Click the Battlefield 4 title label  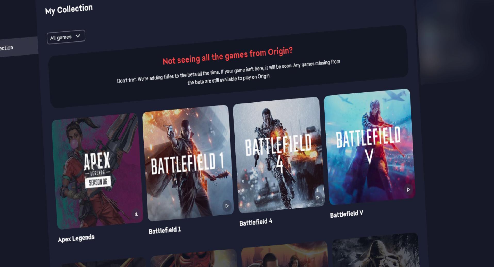(256, 222)
